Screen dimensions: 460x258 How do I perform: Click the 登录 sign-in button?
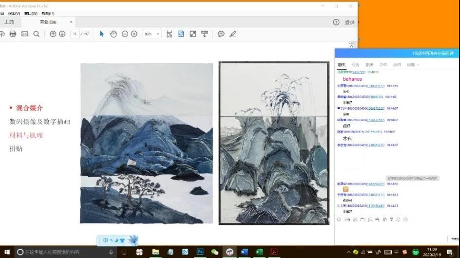point(349,22)
